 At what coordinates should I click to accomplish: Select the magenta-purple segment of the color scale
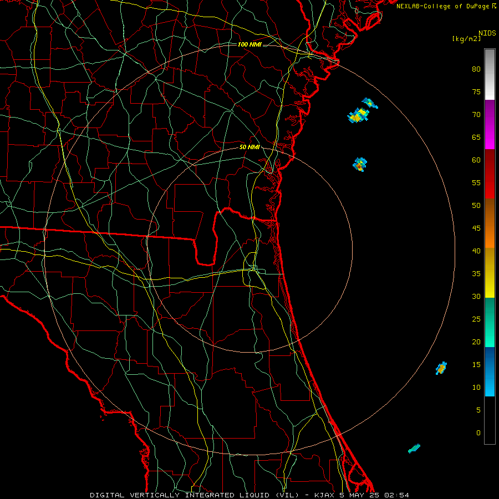click(x=490, y=124)
